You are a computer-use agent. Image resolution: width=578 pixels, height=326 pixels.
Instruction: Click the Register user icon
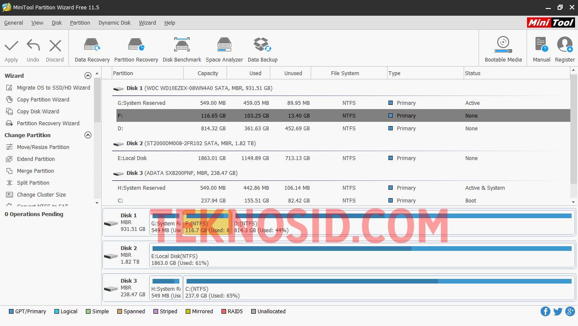click(565, 45)
